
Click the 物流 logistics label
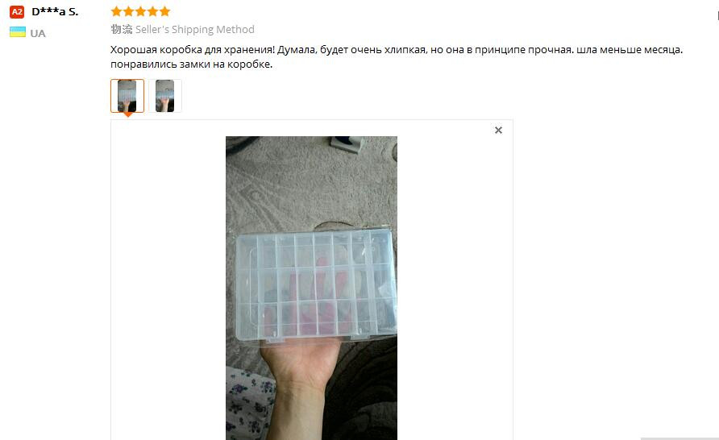122,29
